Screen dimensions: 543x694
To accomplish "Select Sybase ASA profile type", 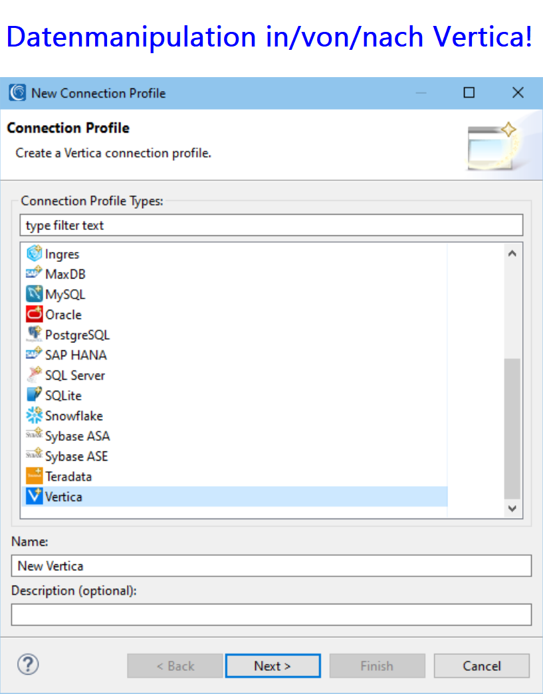I will click(x=77, y=436).
